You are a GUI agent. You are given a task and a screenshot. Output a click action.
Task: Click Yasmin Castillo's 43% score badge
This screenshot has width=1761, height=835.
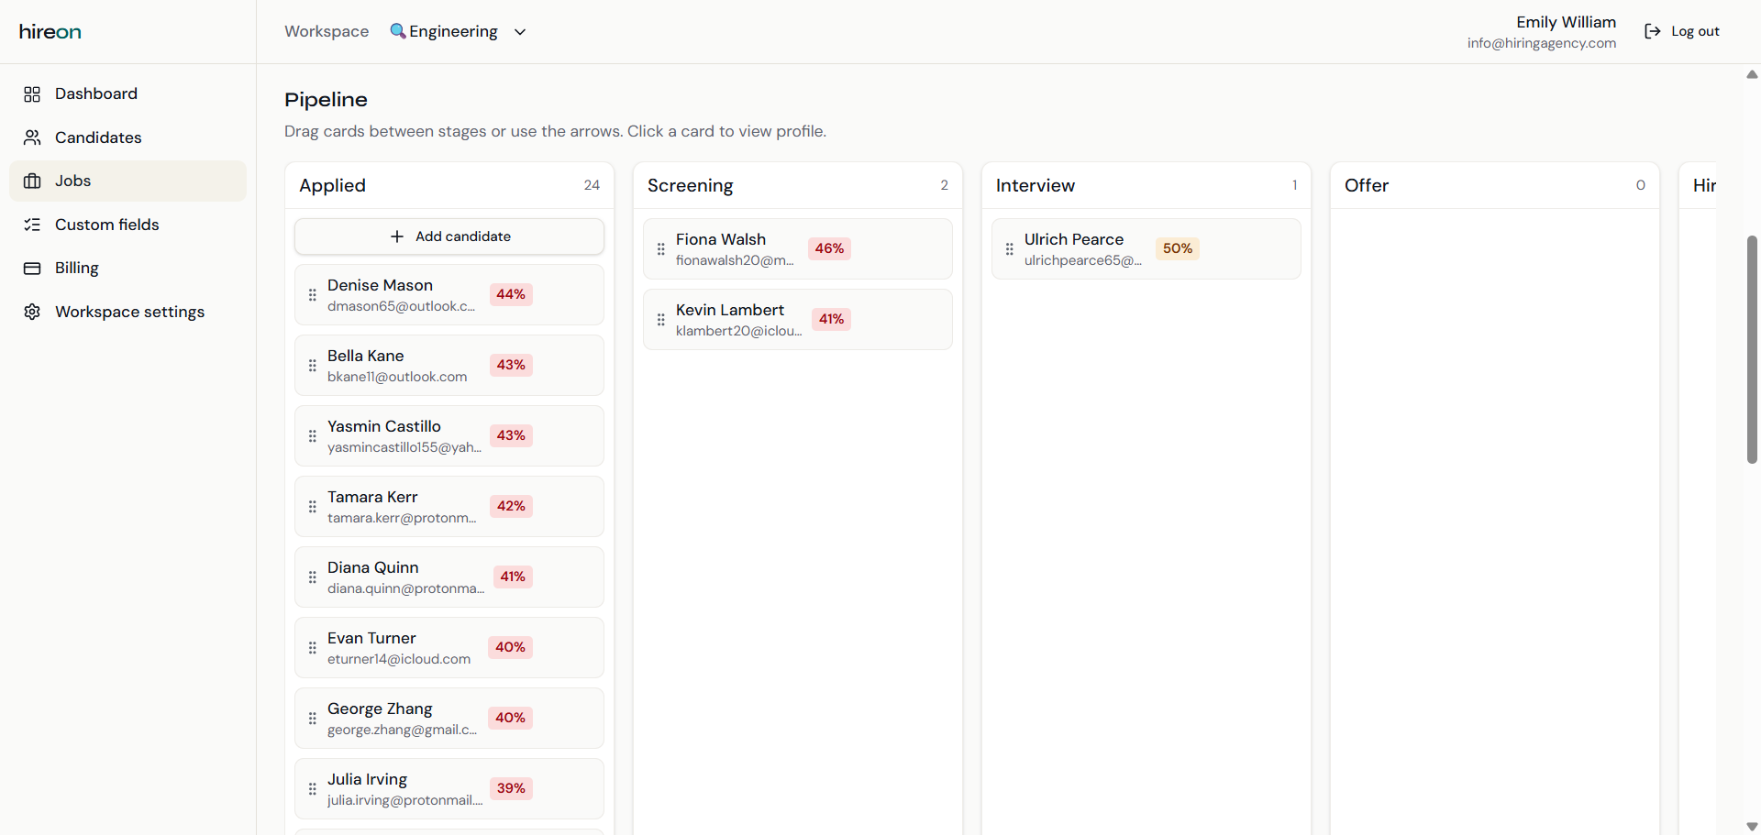coord(511,435)
